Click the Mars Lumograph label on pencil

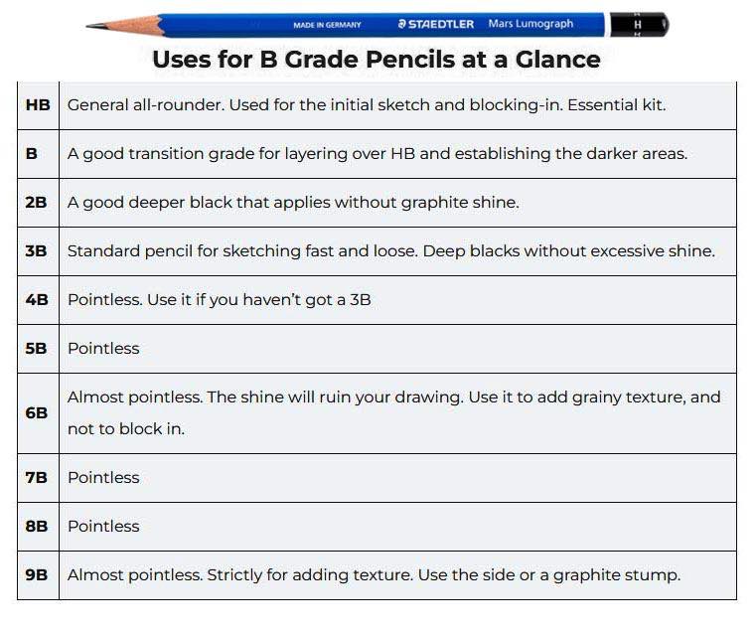(530, 23)
